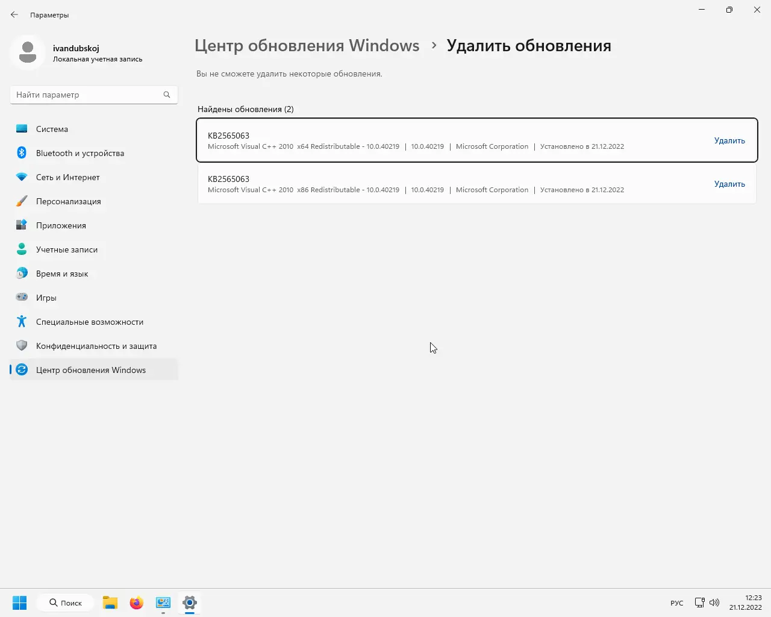Screen dimensions: 771x617
Task: Open Игры settings
Action: point(94,298)
